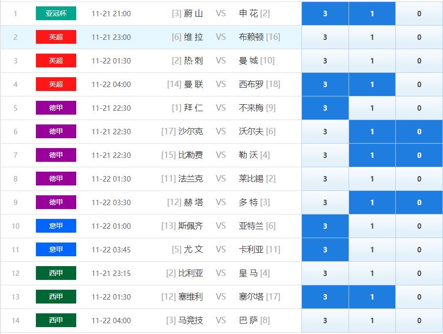Select result 3 for 比勒费 vs 勒沃
Screen dimensions: 443x334
325,155
